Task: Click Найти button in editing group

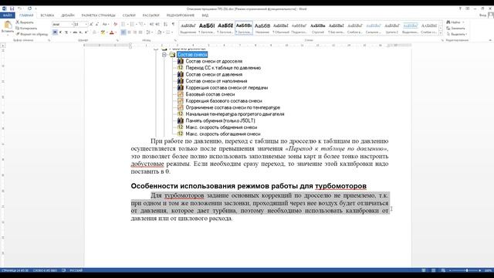Action: 453,22
